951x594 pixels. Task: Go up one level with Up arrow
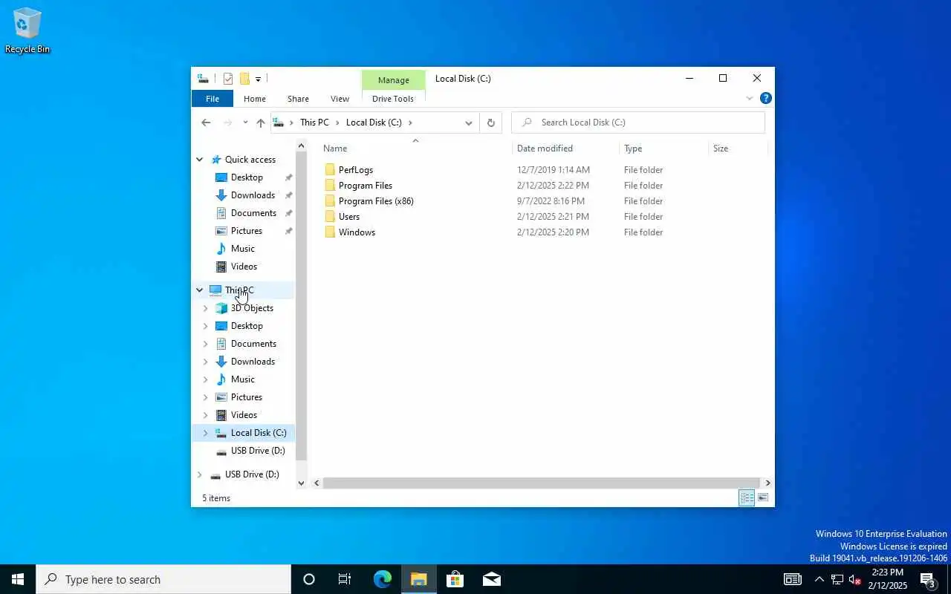pos(260,123)
